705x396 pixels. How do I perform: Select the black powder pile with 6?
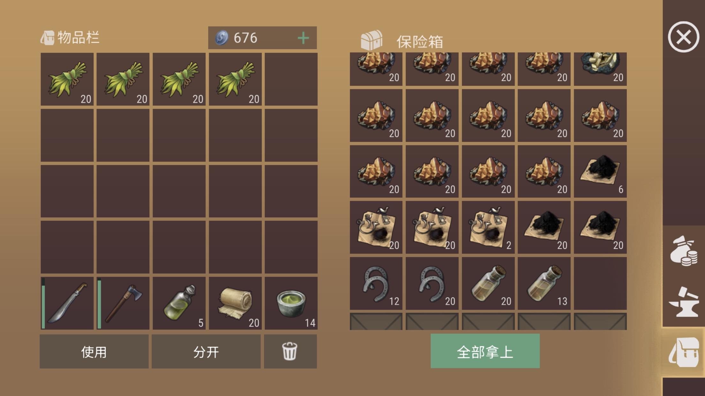pos(600,172)
